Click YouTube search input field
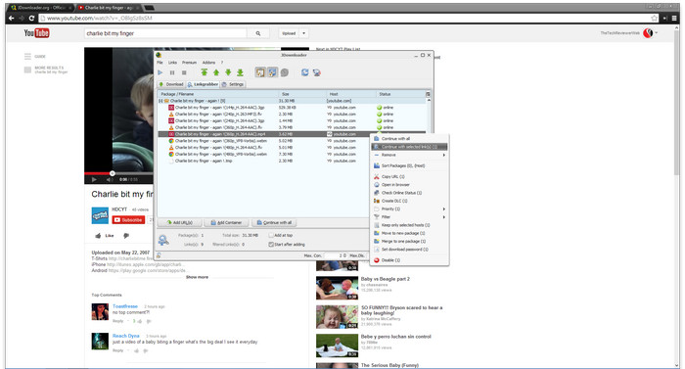The width and height of the screenshot is (685, 369). (165, 33)
